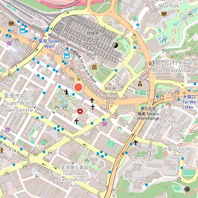Click the church cross near Tai Wo Hau
Image resolution: width=198 pixels, height=198 pixels.
click(136, 143)
